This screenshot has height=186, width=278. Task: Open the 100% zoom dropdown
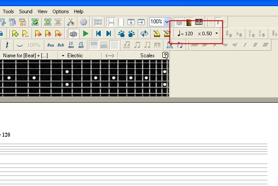167,22
